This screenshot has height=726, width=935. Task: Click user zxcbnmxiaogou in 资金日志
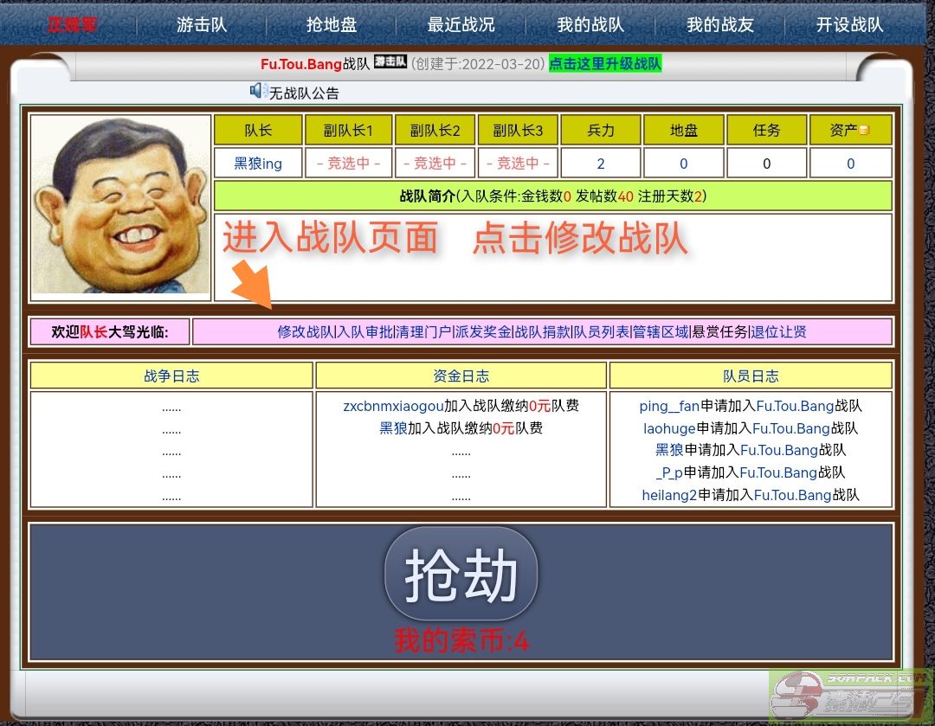393,406
